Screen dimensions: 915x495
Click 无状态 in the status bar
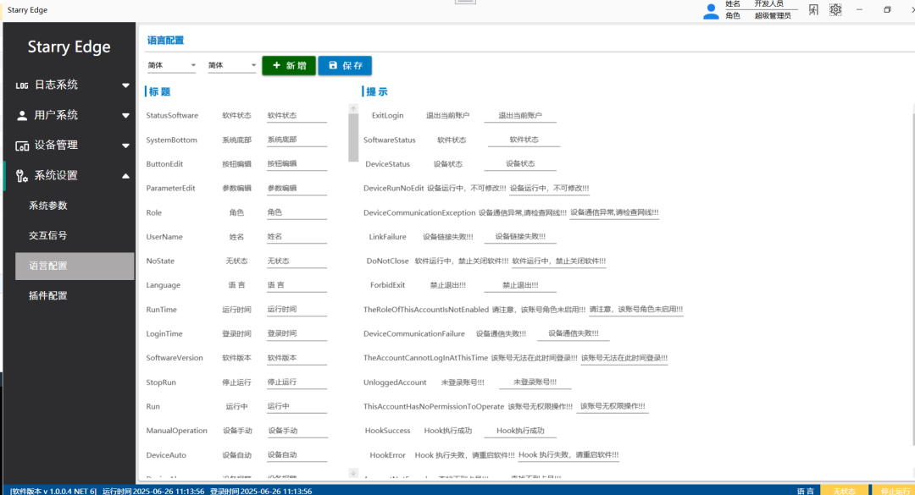point(845,490)
